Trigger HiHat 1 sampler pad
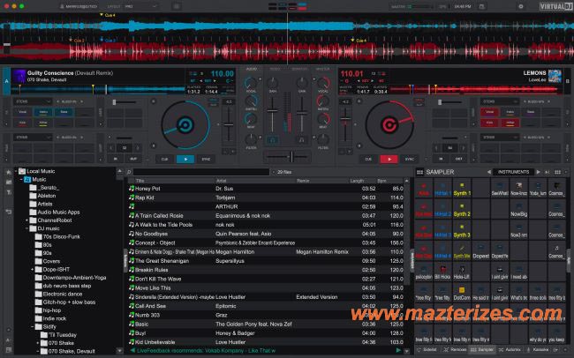The height and width of the screenshot is (358, 574). click(x=442, y=189)
